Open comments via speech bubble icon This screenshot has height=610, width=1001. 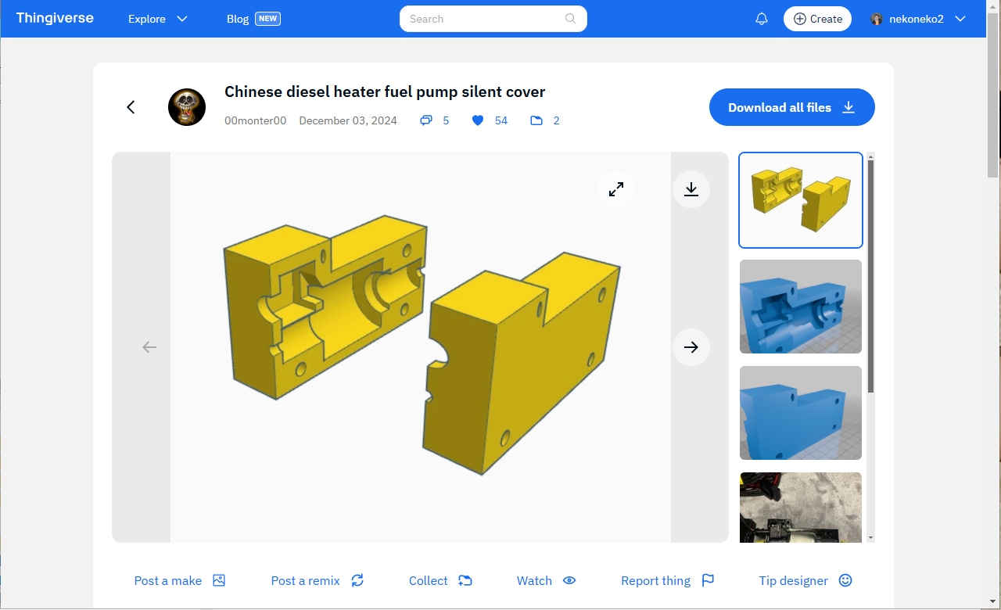426,120
